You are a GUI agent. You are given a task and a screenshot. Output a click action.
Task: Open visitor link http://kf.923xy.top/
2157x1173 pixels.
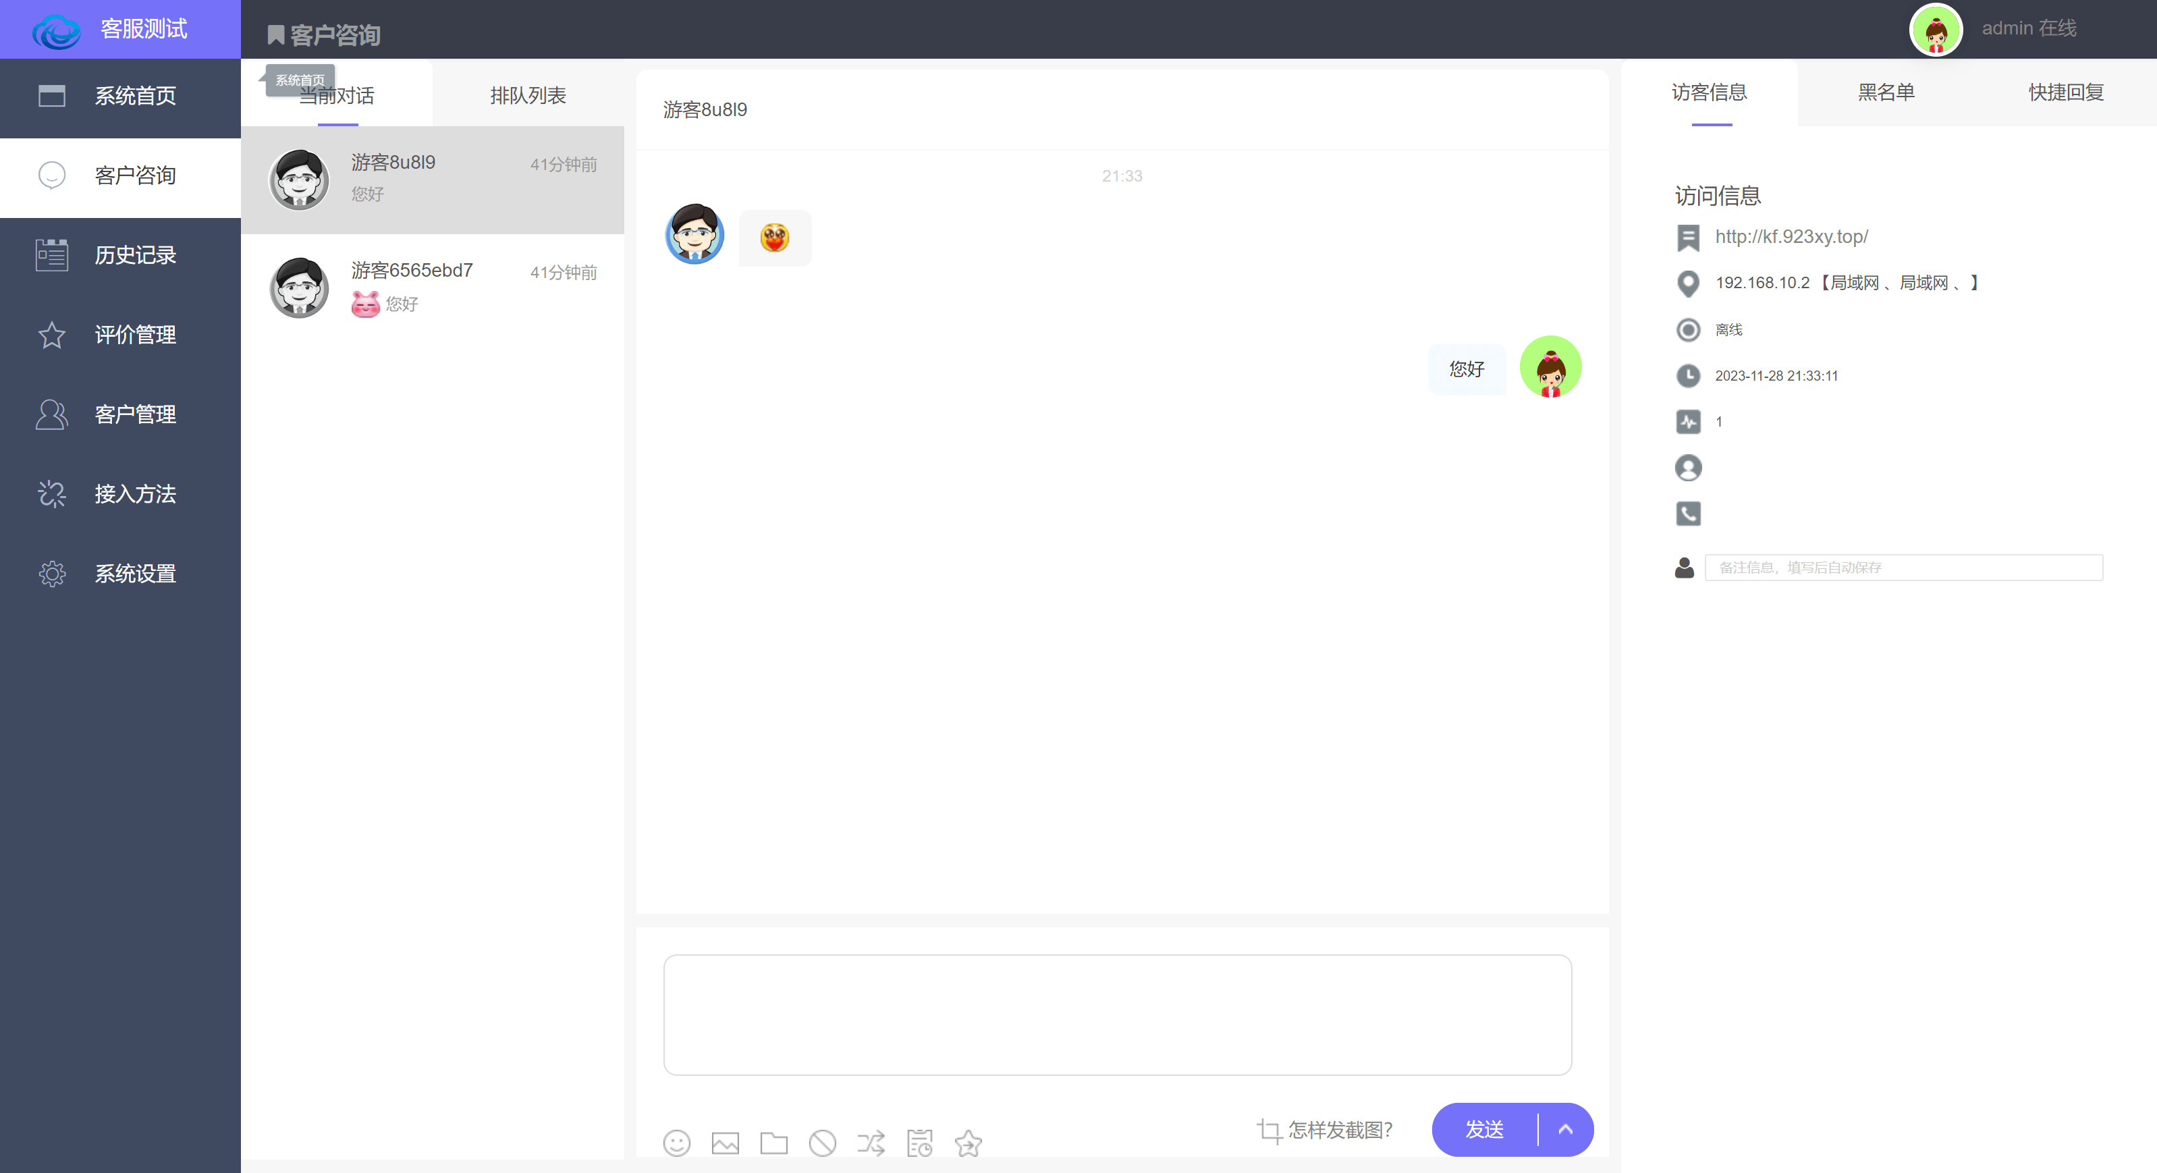1791,236
